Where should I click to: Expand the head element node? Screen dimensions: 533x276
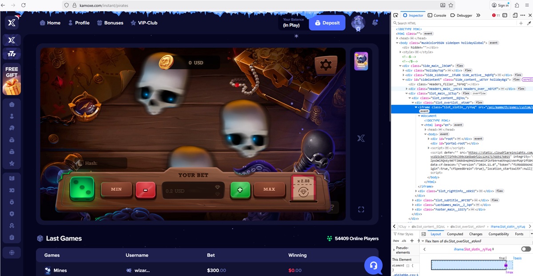click(398, 38)
